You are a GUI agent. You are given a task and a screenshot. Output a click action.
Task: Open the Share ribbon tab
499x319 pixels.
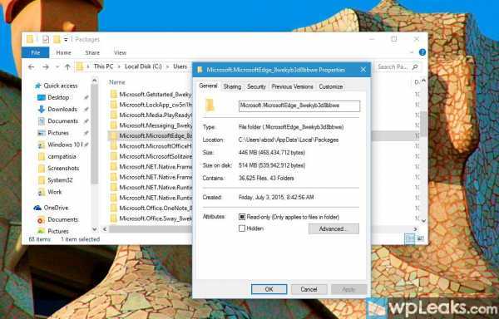click(x=92, y=52)
